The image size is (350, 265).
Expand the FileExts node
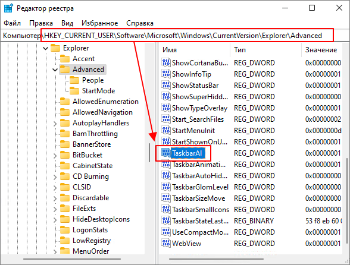click(55, 209)
